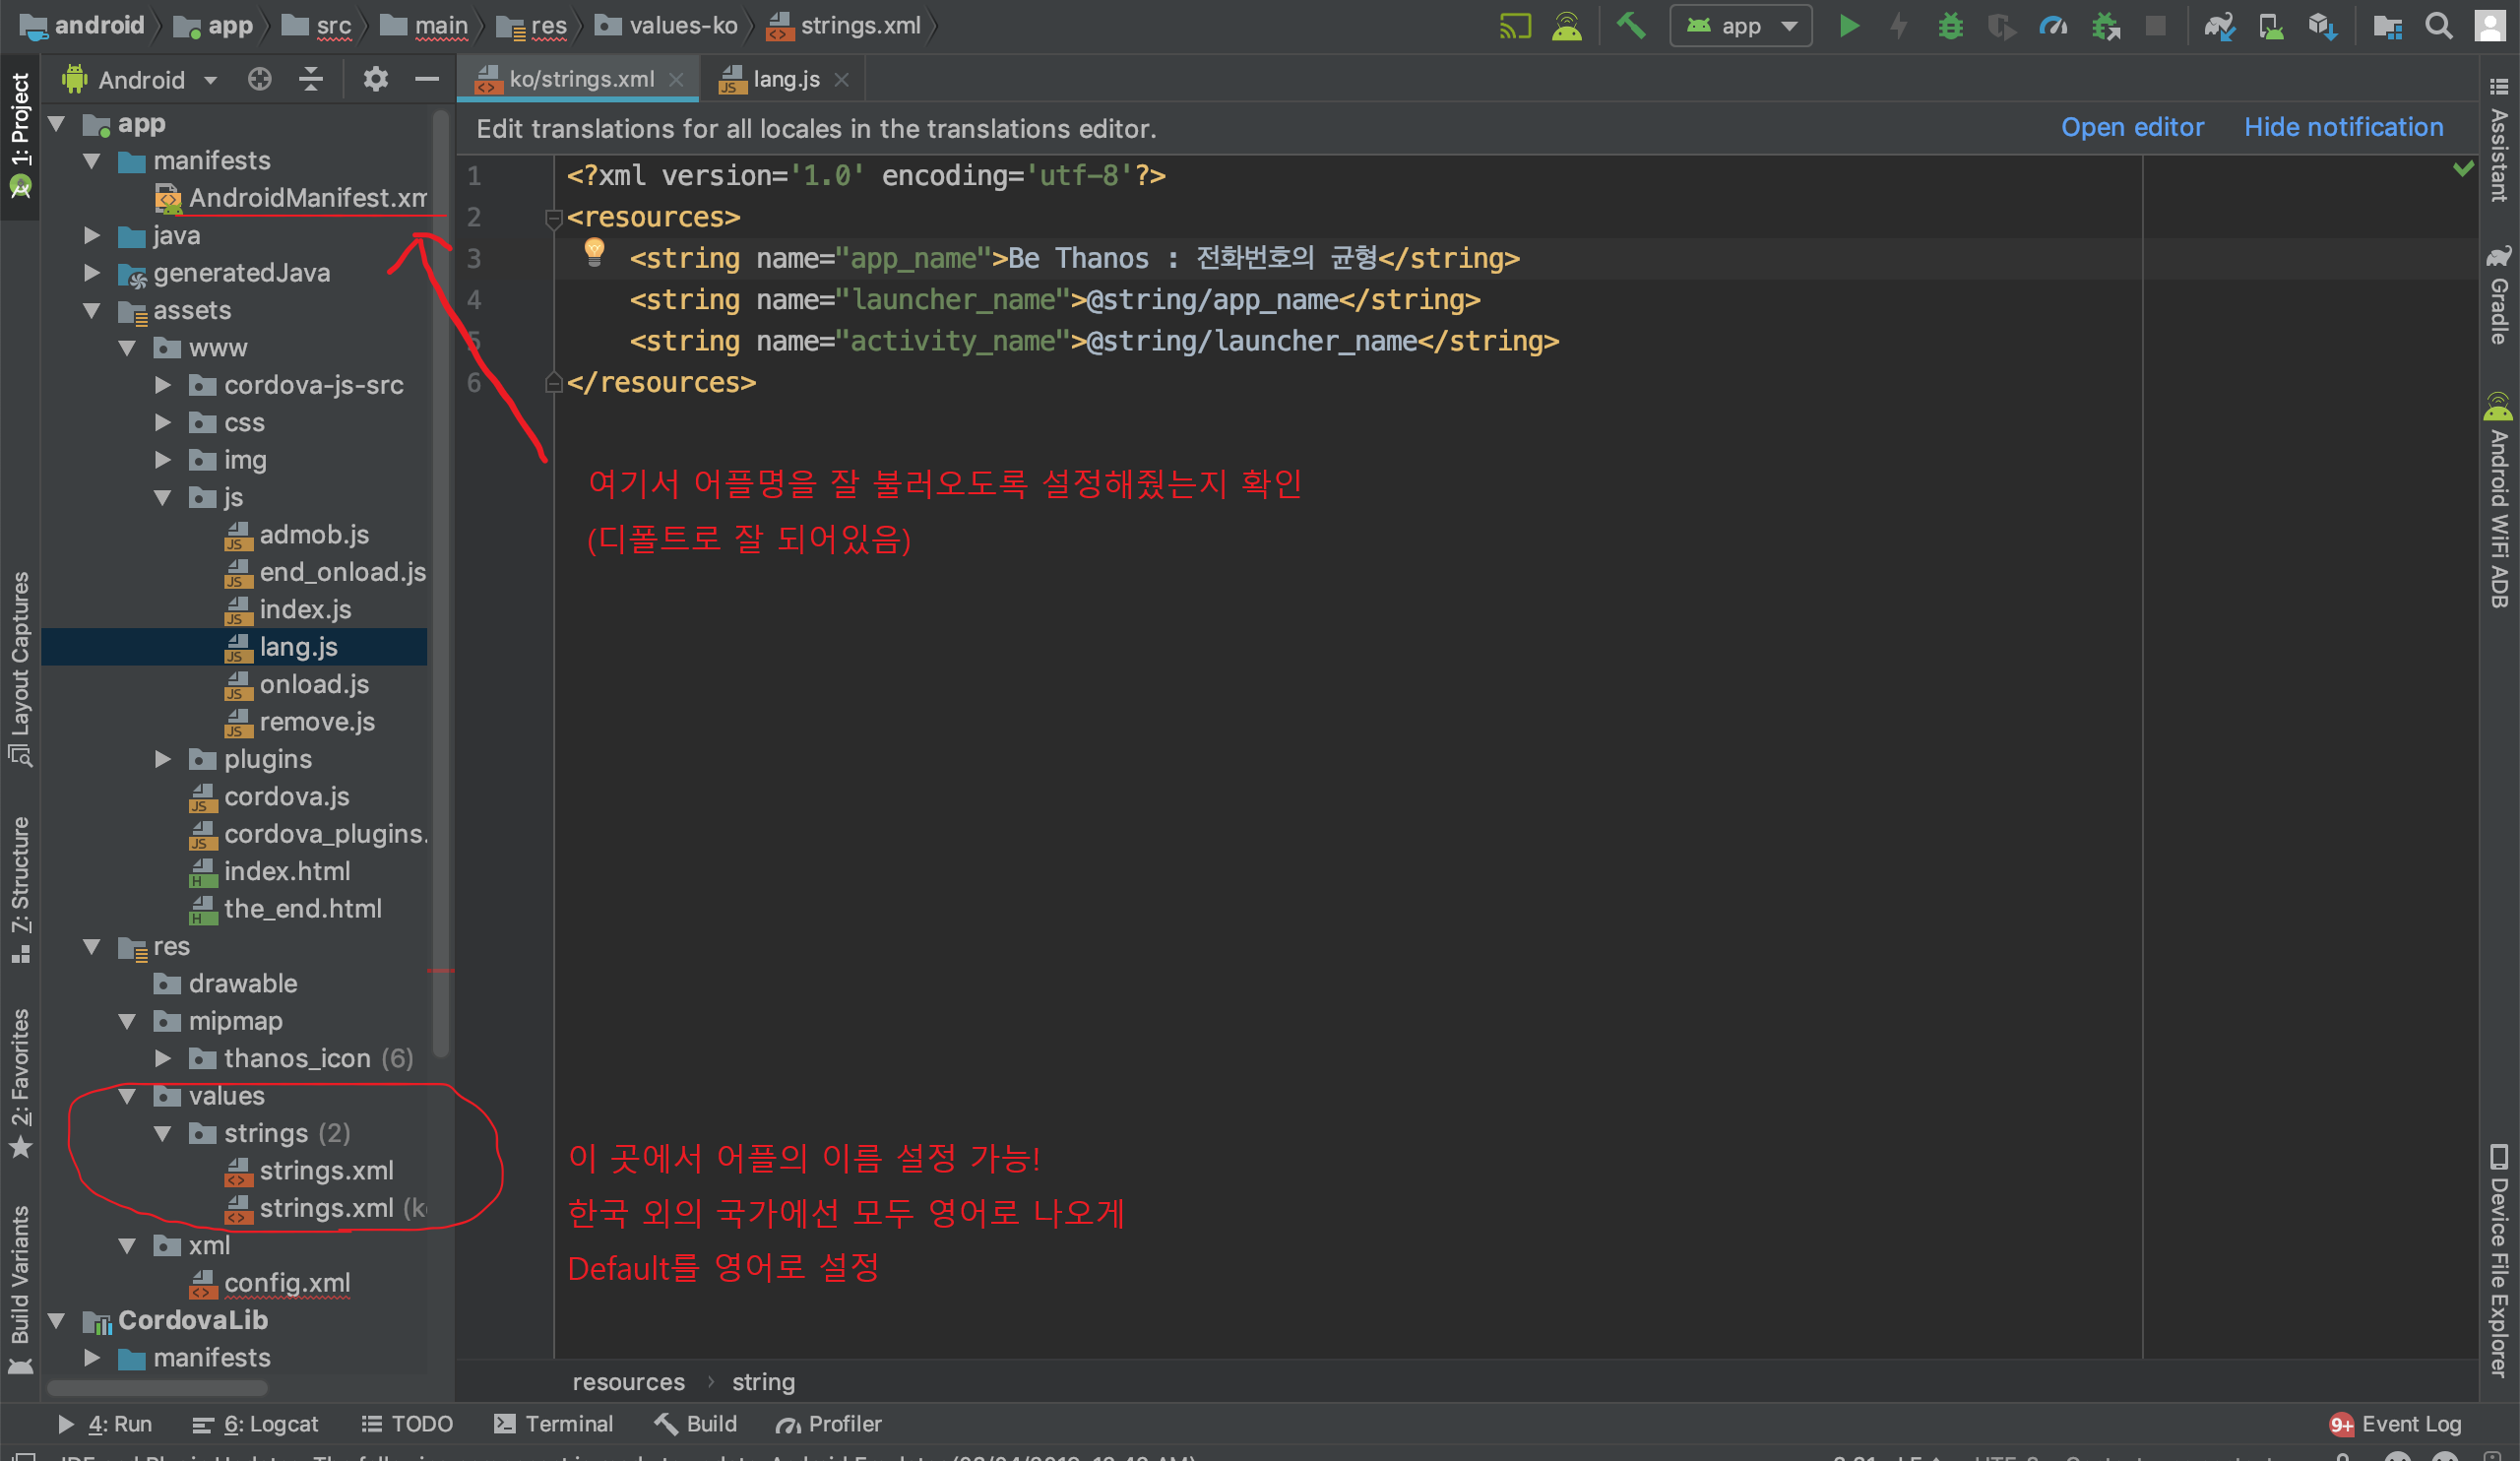
Task: Run the app with the green play button
Action: [1848, 26]
